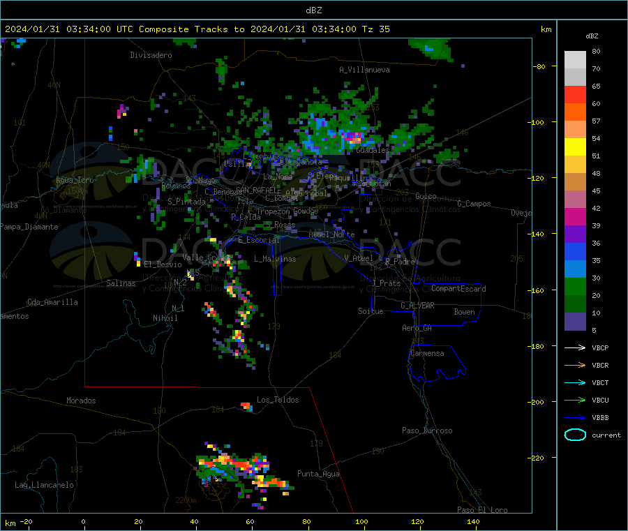Click the Lag.Llancanelo map label
Image resolution: width=628 pixels, height=531 pixels.
(x=45, y=485)
